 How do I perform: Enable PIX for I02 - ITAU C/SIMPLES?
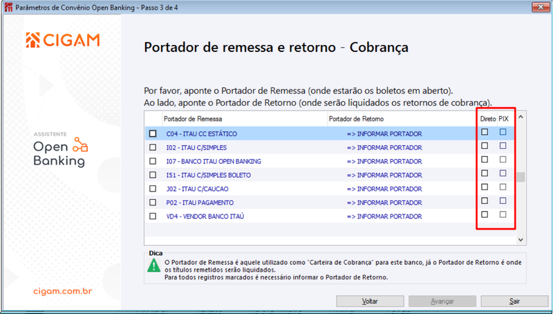(x=503, y=146)
